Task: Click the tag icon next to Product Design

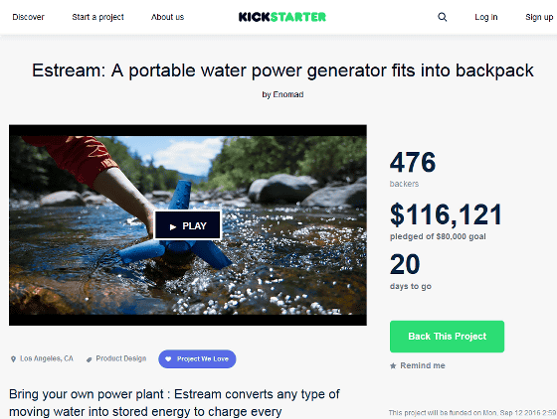Action: 89,359
